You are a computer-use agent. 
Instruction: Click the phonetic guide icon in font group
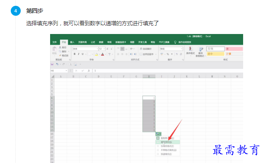(109, 54)
